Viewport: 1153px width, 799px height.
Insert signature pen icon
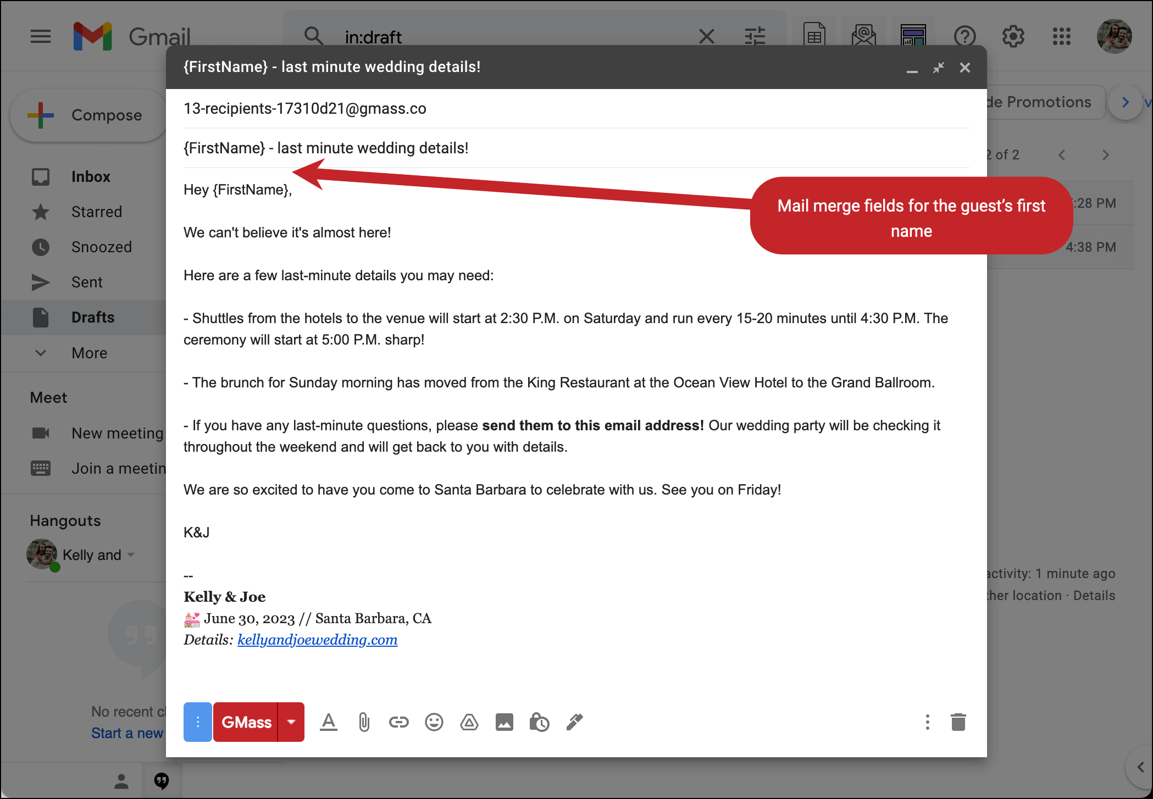click(x=575, y=722)
